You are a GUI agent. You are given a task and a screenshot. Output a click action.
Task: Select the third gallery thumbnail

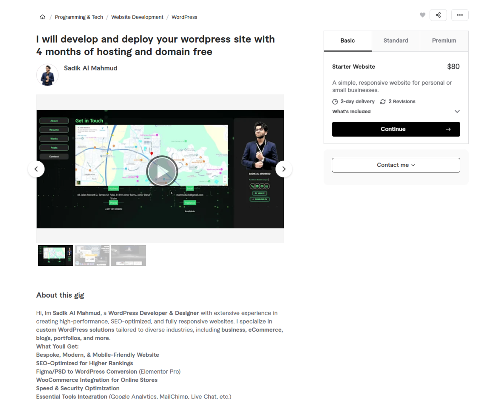click(x=128, y=255)
